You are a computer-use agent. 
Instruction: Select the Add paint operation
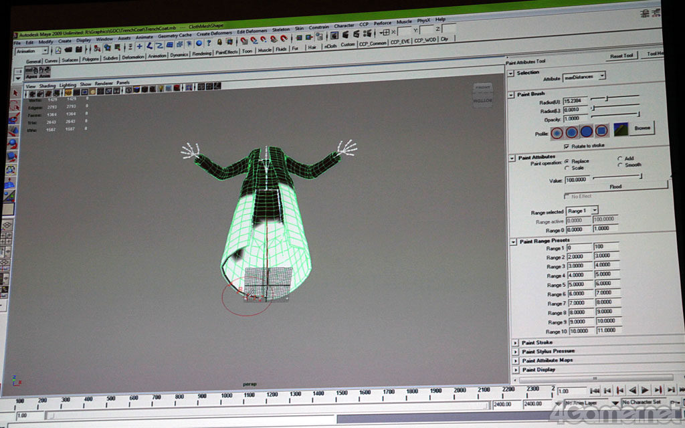(619, 158)
